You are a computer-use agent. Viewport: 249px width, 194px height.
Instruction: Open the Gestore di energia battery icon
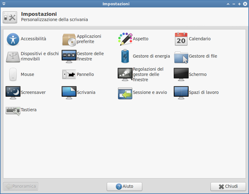125,56
